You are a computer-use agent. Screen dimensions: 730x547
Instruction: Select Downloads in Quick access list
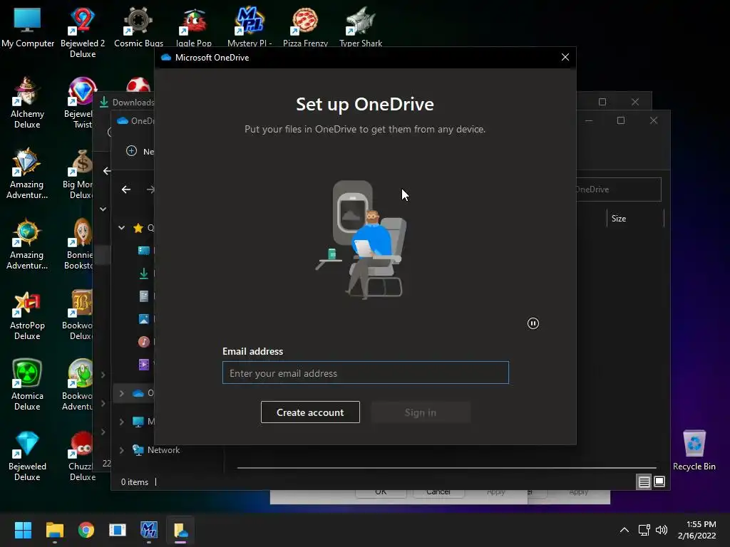tap(144, 273)
